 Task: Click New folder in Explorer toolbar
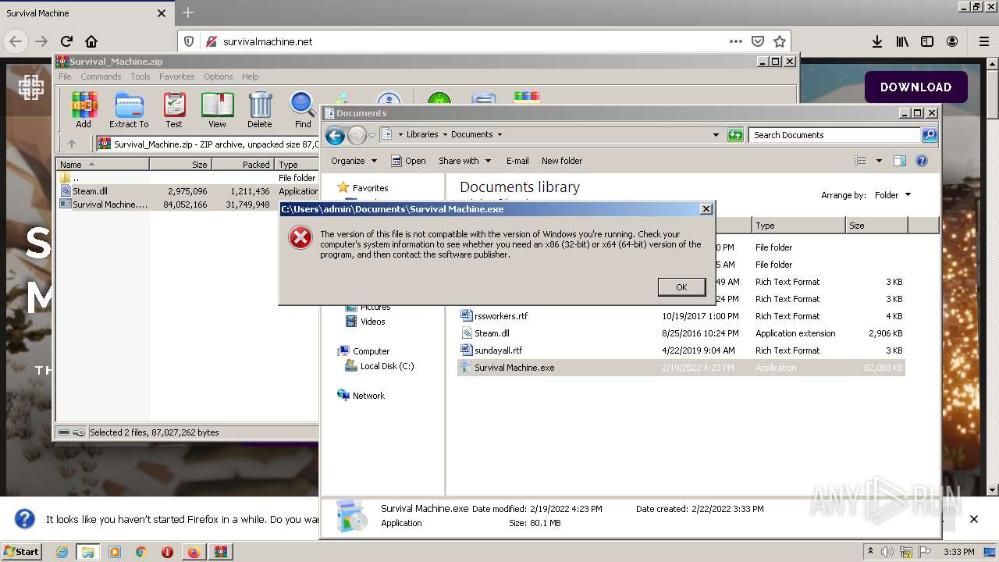pos(562,161)
